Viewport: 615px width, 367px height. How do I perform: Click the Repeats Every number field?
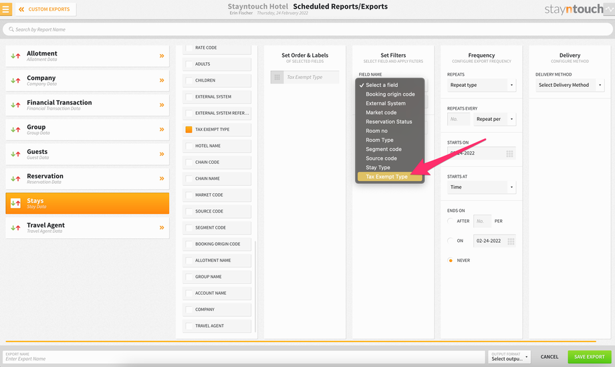459,119
